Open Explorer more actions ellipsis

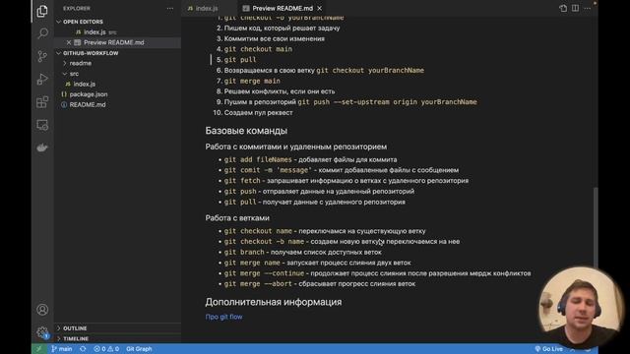click(x=170, y=9)
